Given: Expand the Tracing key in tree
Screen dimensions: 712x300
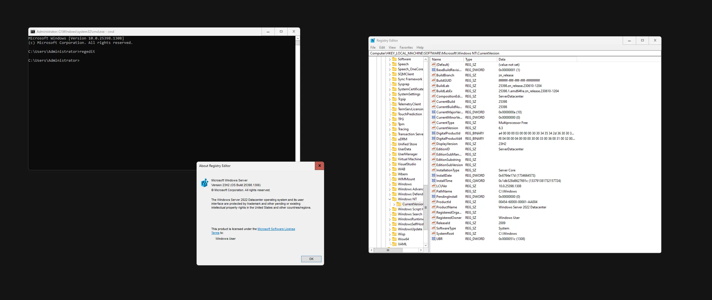Looking at the screenshot, I should click(390, 129).
